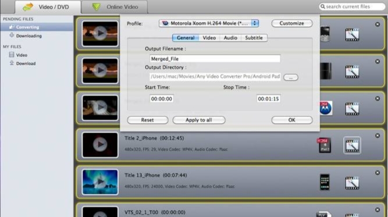Open the Profile dropdown Motorola Xoom H.264
Viewport: 388px width, 217px height.
[209, 23]
